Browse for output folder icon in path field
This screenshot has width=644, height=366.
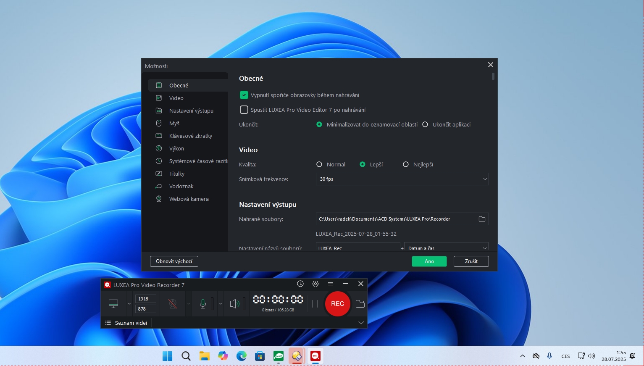click(x=482, y=219)
